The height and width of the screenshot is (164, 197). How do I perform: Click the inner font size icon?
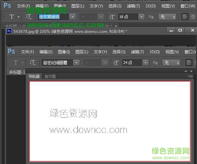coord(116,63)
